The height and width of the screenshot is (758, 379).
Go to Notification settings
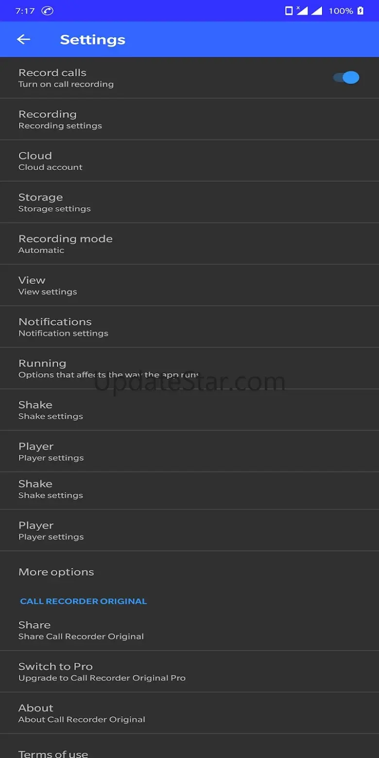[189, 327]
